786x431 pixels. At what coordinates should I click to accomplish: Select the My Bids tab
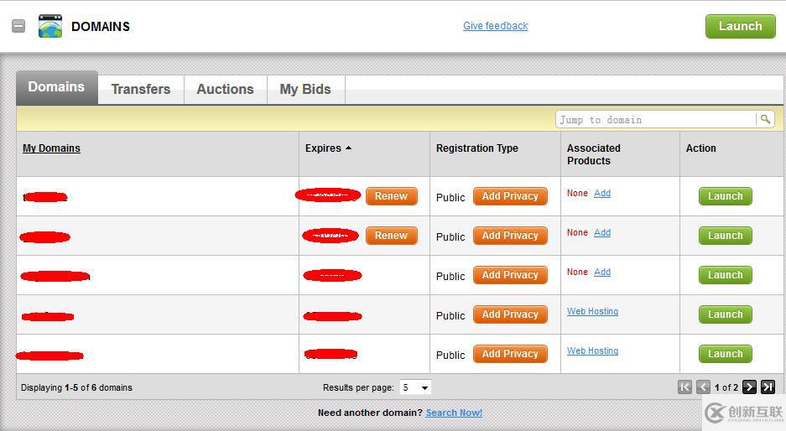tap(305, 89)
